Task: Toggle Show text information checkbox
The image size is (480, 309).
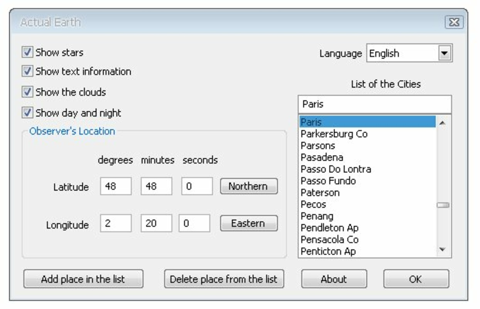Action: pos(27,71)
